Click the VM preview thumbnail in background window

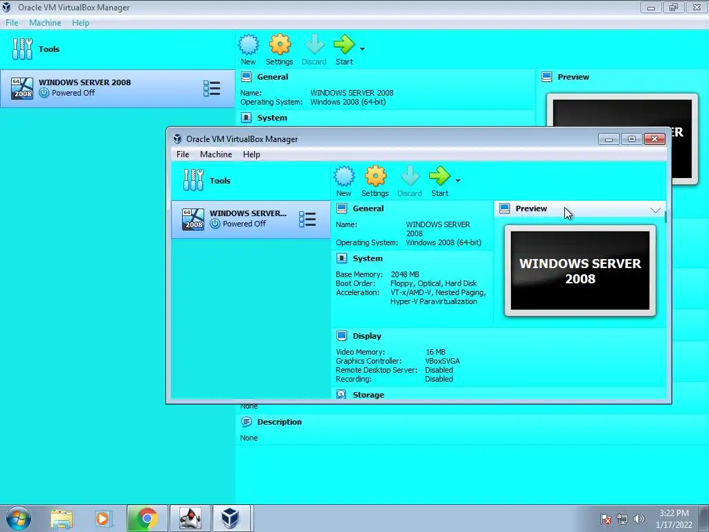point(622,110)
